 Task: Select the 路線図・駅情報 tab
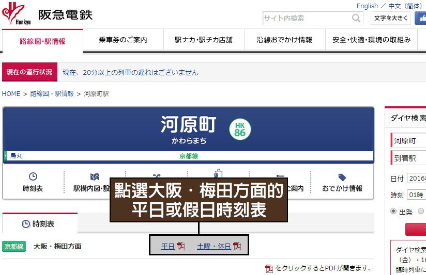pos(42,41)
